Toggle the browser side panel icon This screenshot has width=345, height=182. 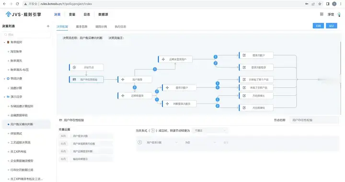[x=328, y=4]
